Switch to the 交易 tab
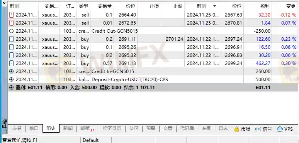The width and height of the screenshot is (299, 143). (17, 129)
